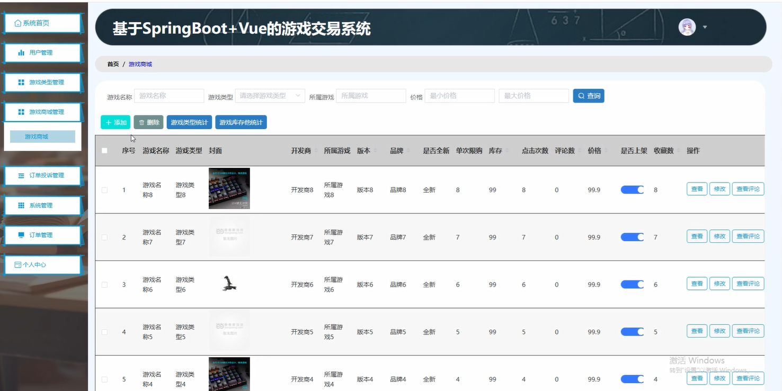The height and width of the screenshot is (391, 782).
Task: Sort by 库存 column sort icon
Action: pos(507,151)
